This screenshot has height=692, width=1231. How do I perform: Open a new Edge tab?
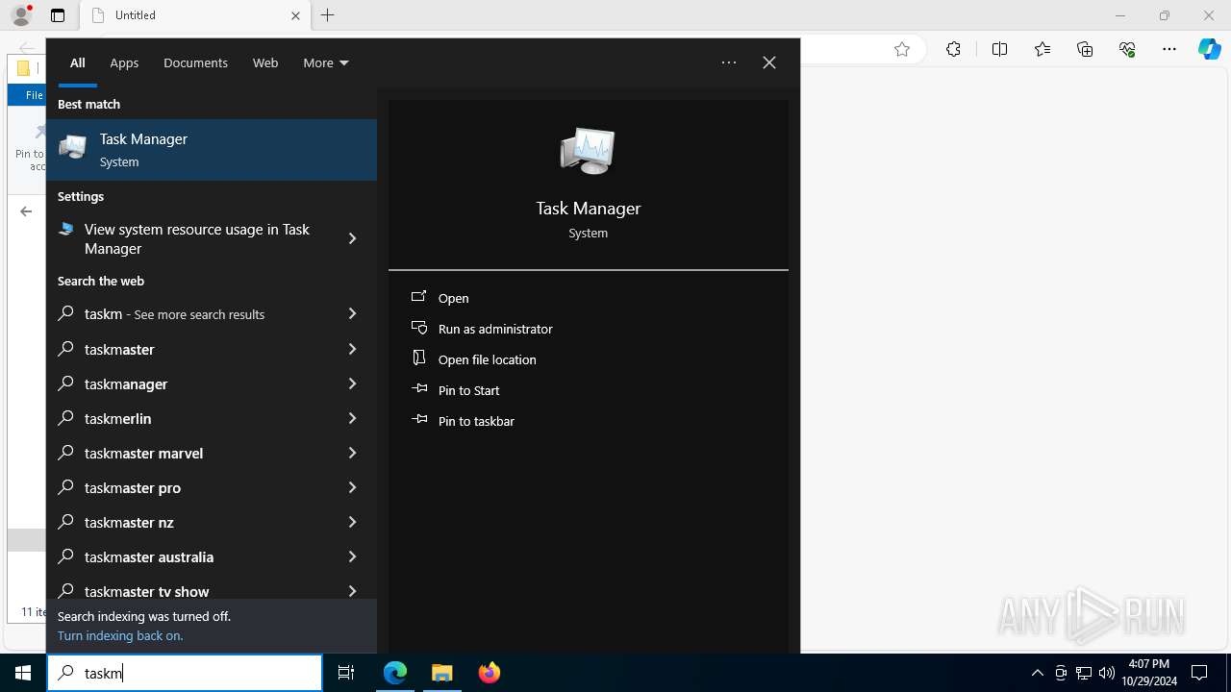(328, 15)
